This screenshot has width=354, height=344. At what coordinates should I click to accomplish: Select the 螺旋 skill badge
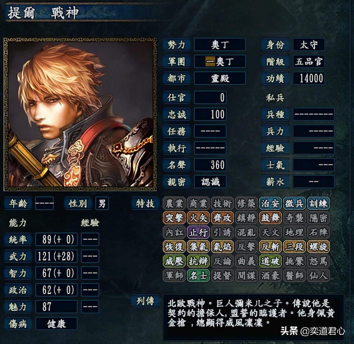pos(318,247)
